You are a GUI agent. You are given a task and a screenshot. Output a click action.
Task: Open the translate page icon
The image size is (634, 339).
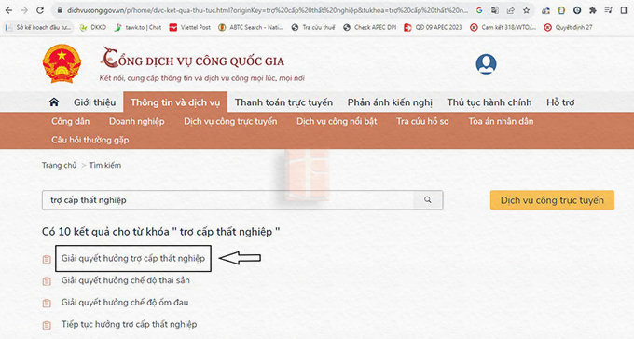tap(495, 10)
